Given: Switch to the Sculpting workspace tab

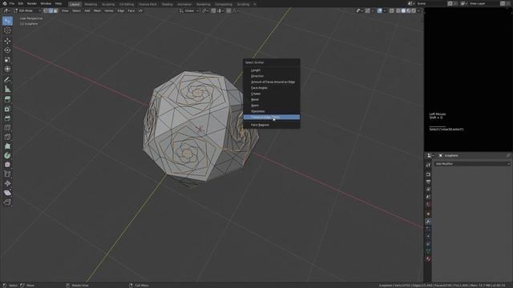Looking at the screenshot, I should [x=108, y=4].
